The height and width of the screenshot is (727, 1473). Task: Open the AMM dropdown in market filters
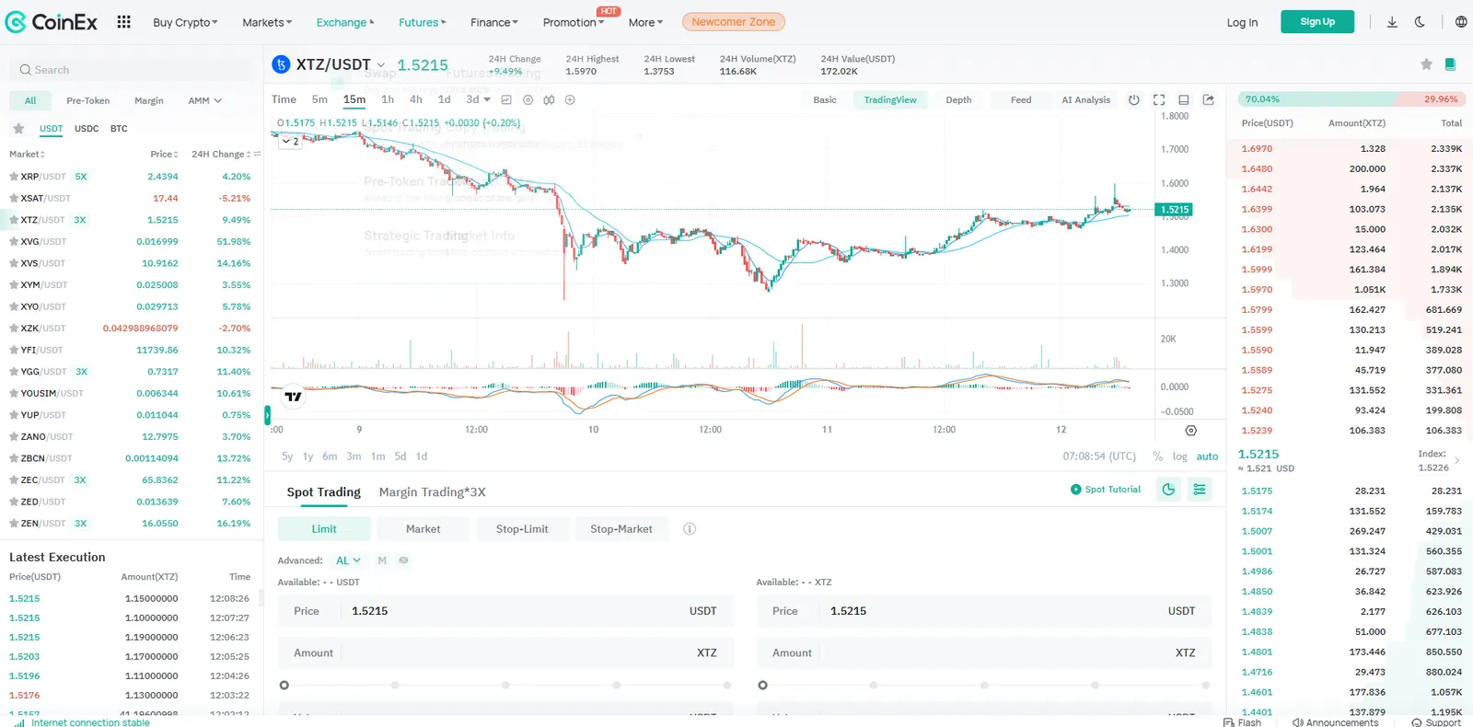204,101
